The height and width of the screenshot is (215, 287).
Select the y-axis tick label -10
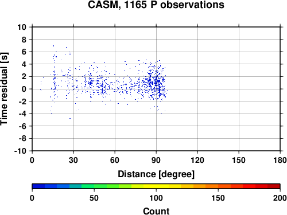click(20, 151)
